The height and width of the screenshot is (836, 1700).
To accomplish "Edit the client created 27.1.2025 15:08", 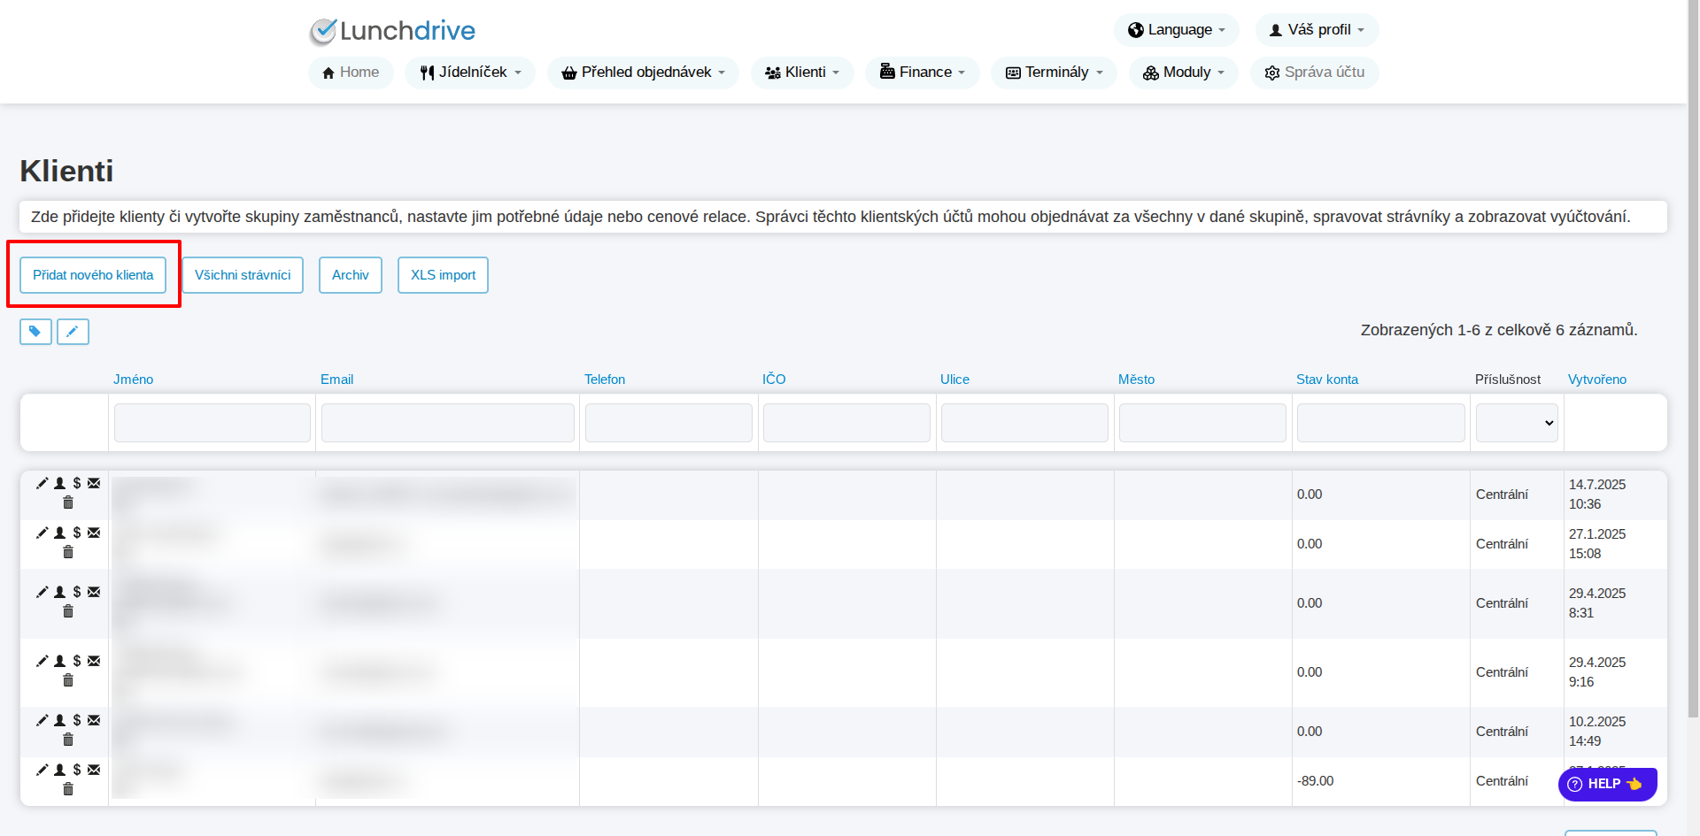I will pyautogui.click(x=42, y=533).
